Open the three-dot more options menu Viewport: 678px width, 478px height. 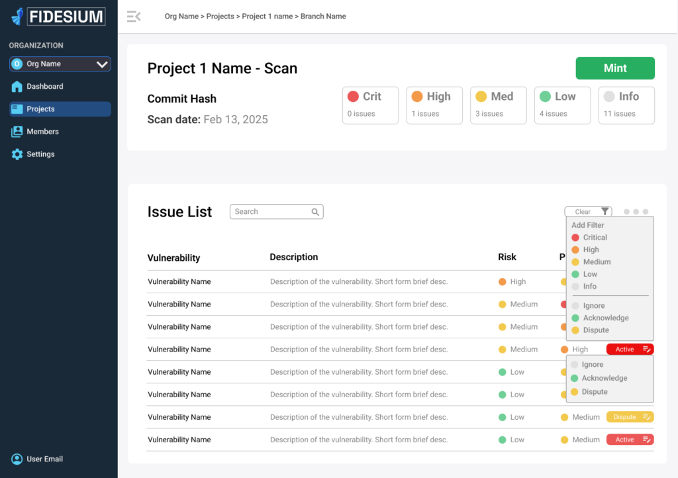(x=636, y=212)
